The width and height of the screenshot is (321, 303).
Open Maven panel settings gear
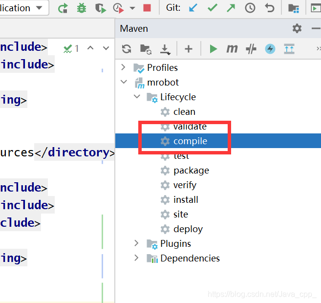coord(297,28)
